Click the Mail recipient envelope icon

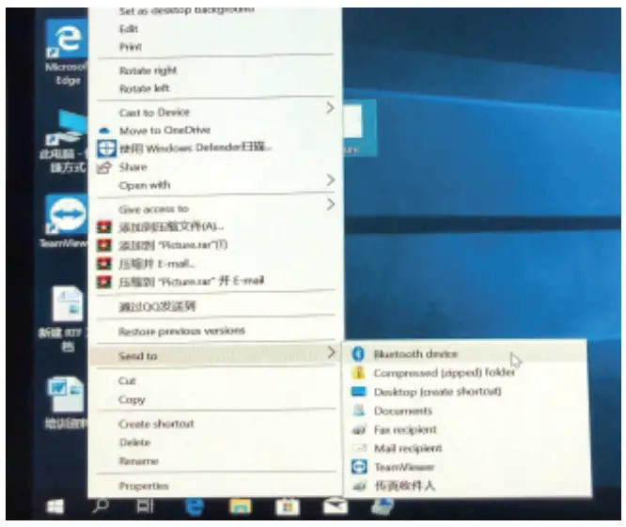pos(359,448)
